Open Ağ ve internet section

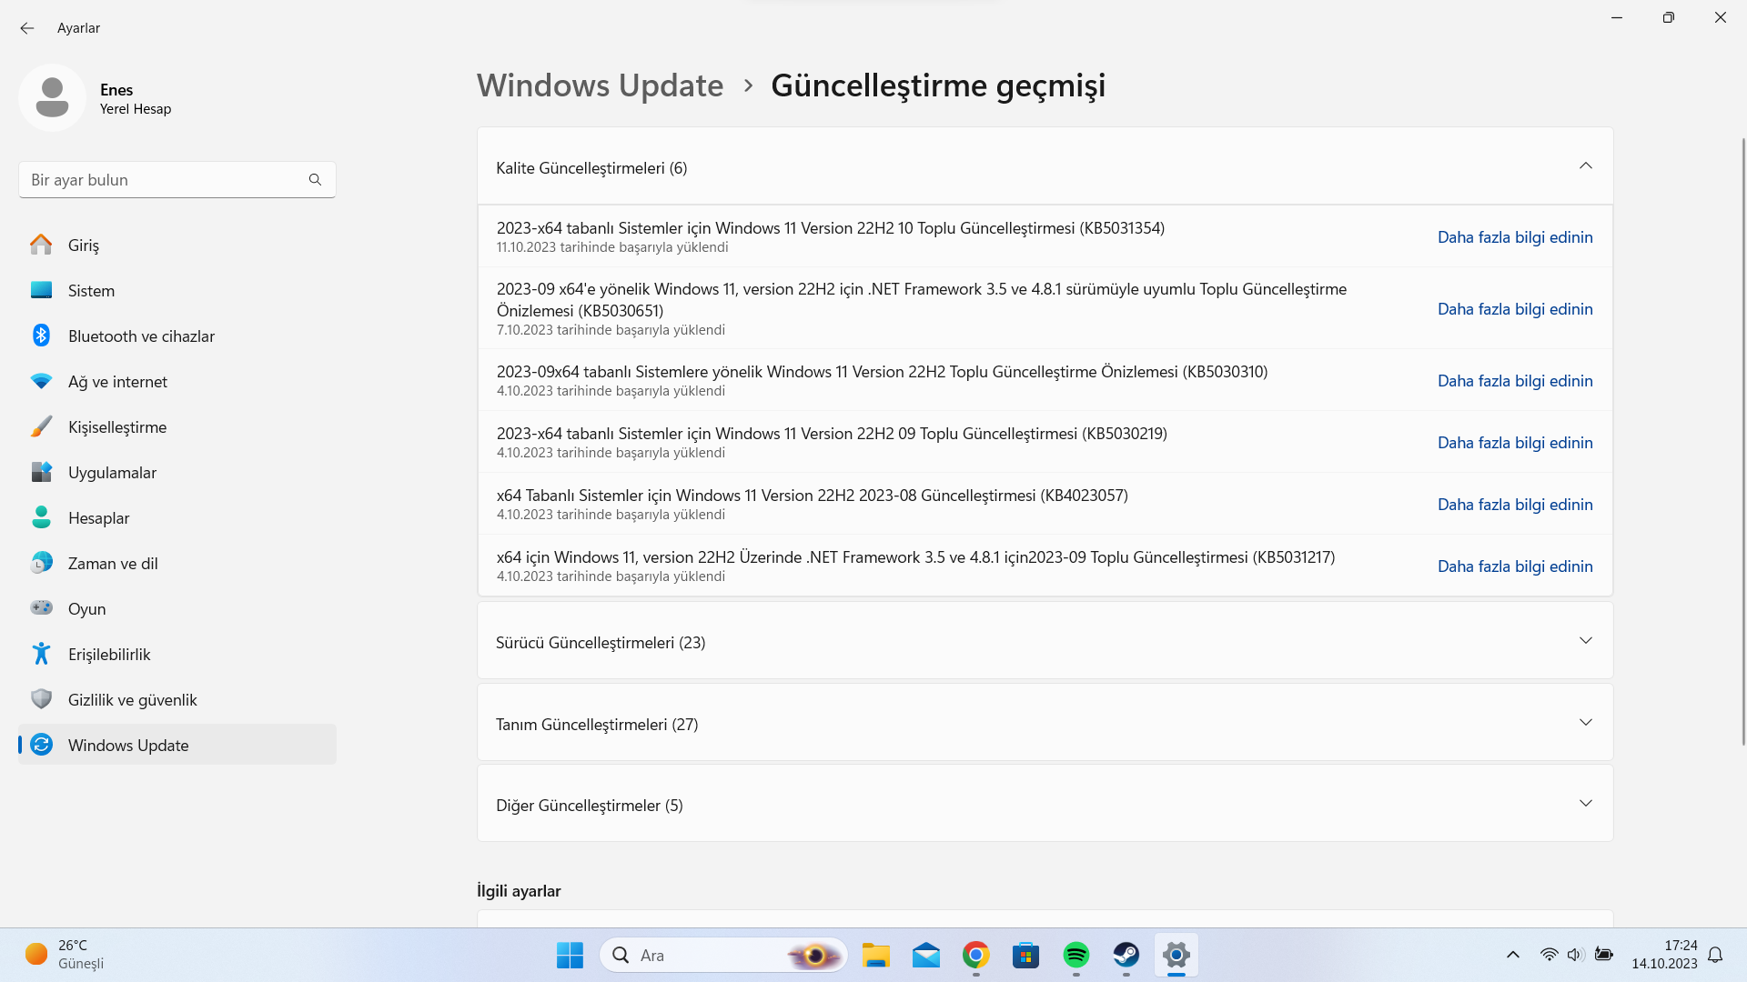click(x=117, y=382)
